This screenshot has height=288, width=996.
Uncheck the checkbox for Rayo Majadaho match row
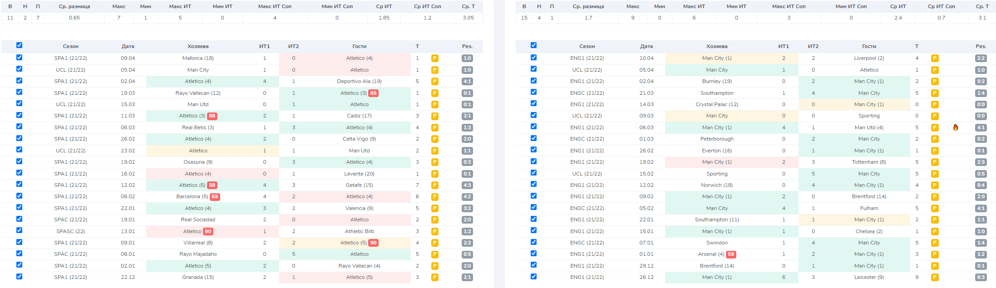pos(19,254)
